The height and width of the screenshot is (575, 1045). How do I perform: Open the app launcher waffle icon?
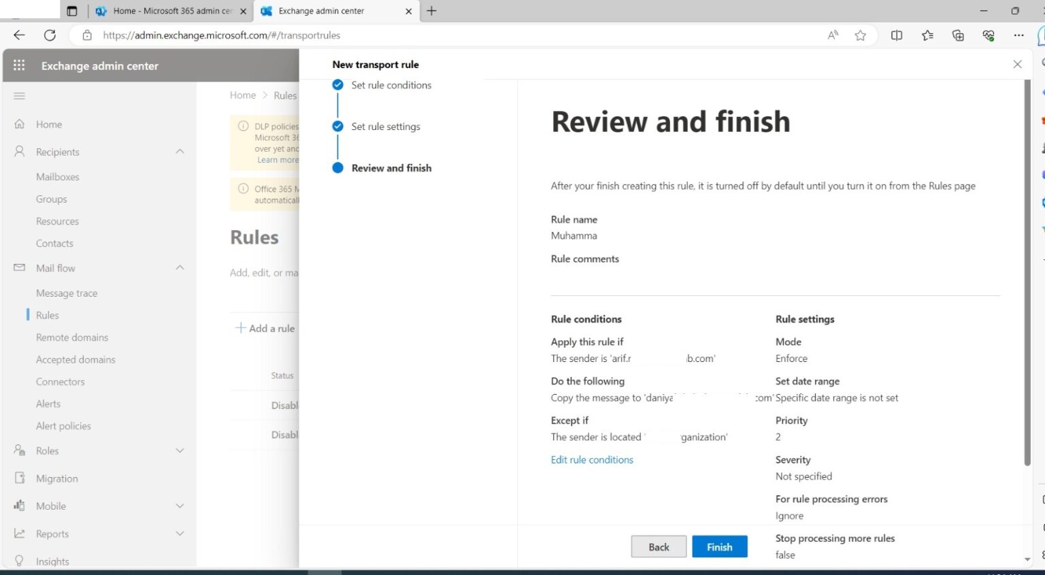click(19, 65)
